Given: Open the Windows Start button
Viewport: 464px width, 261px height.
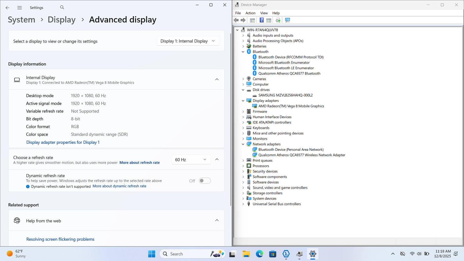Looking at the screenshot, I should tap(152, 254).
